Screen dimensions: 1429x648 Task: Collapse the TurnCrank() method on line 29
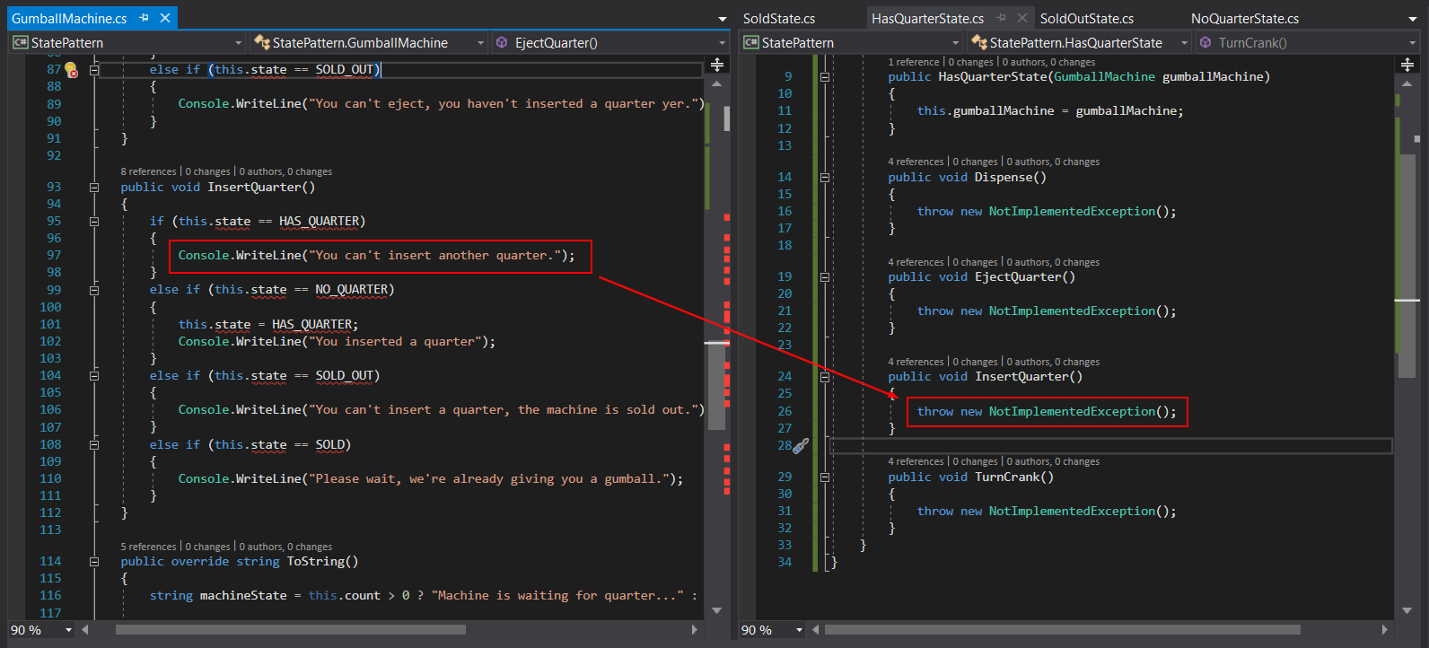pyautogui.click(x=825, y=477)
